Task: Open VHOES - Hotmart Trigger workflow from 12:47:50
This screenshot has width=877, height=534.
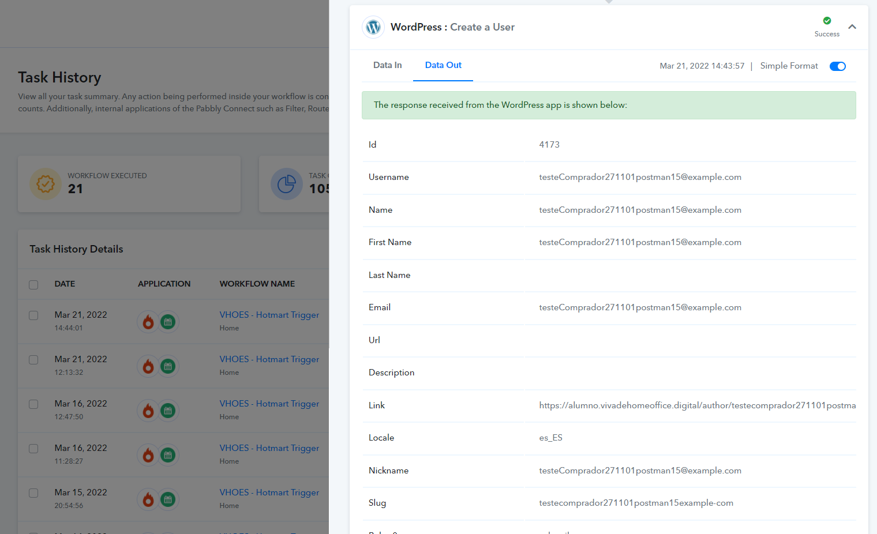Action: (x=269, y=404)
